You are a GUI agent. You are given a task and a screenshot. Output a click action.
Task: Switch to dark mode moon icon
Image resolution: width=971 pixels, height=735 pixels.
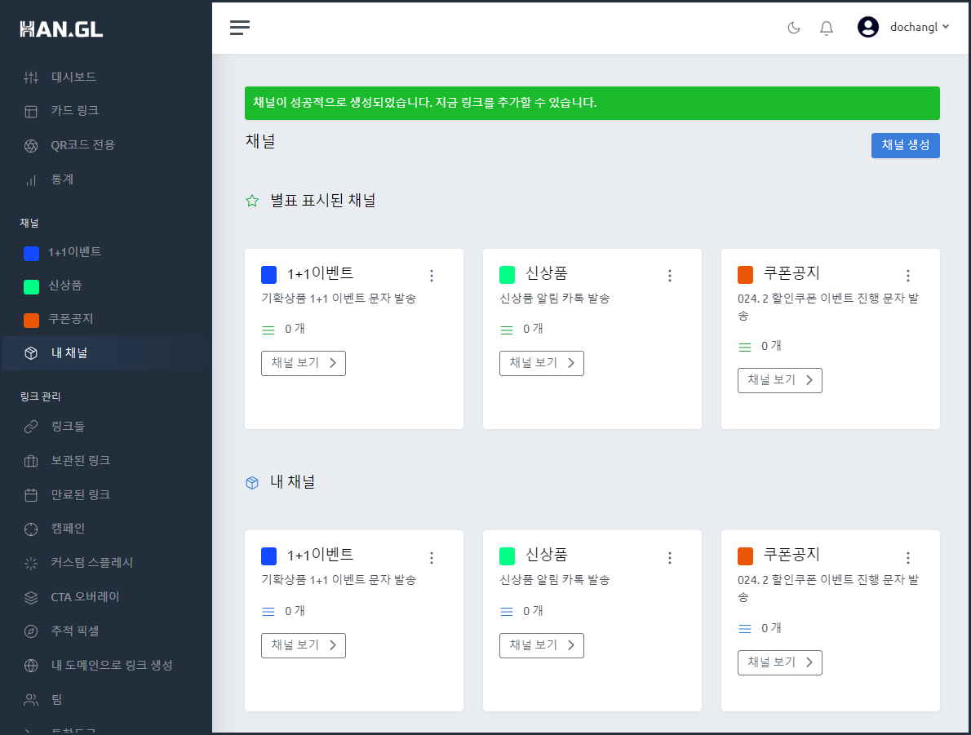pyautogui.click(x=793, y=27)
